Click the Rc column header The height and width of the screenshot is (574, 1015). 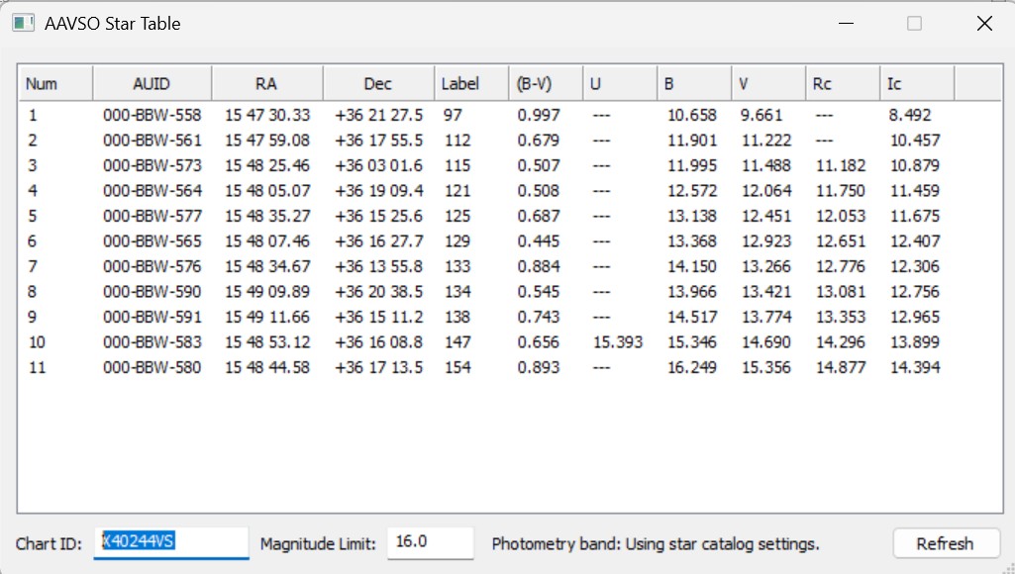click(843, 84)
